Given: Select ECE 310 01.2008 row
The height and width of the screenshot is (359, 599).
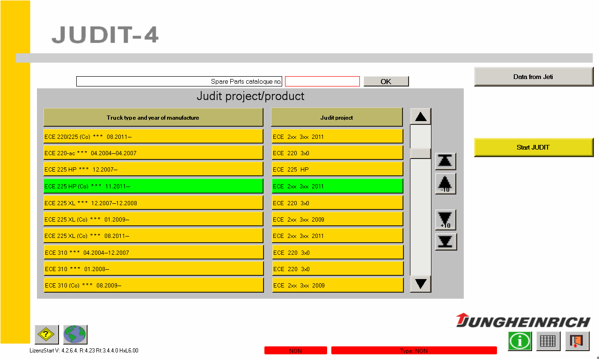Looking at the screenshot, I should [x=153, y=269].
